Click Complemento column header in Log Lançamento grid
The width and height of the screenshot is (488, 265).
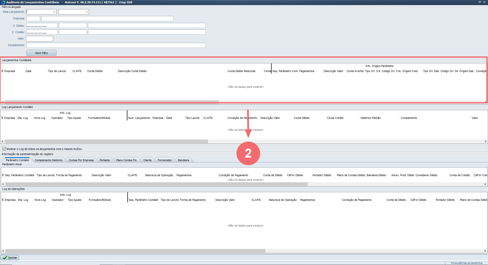pos(435,118)
